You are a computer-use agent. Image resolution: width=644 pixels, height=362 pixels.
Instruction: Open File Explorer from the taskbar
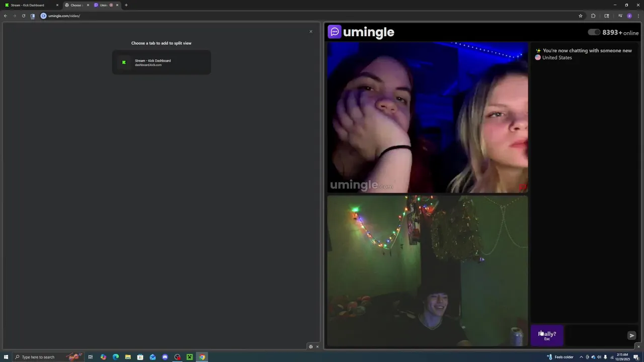point(128,357)
